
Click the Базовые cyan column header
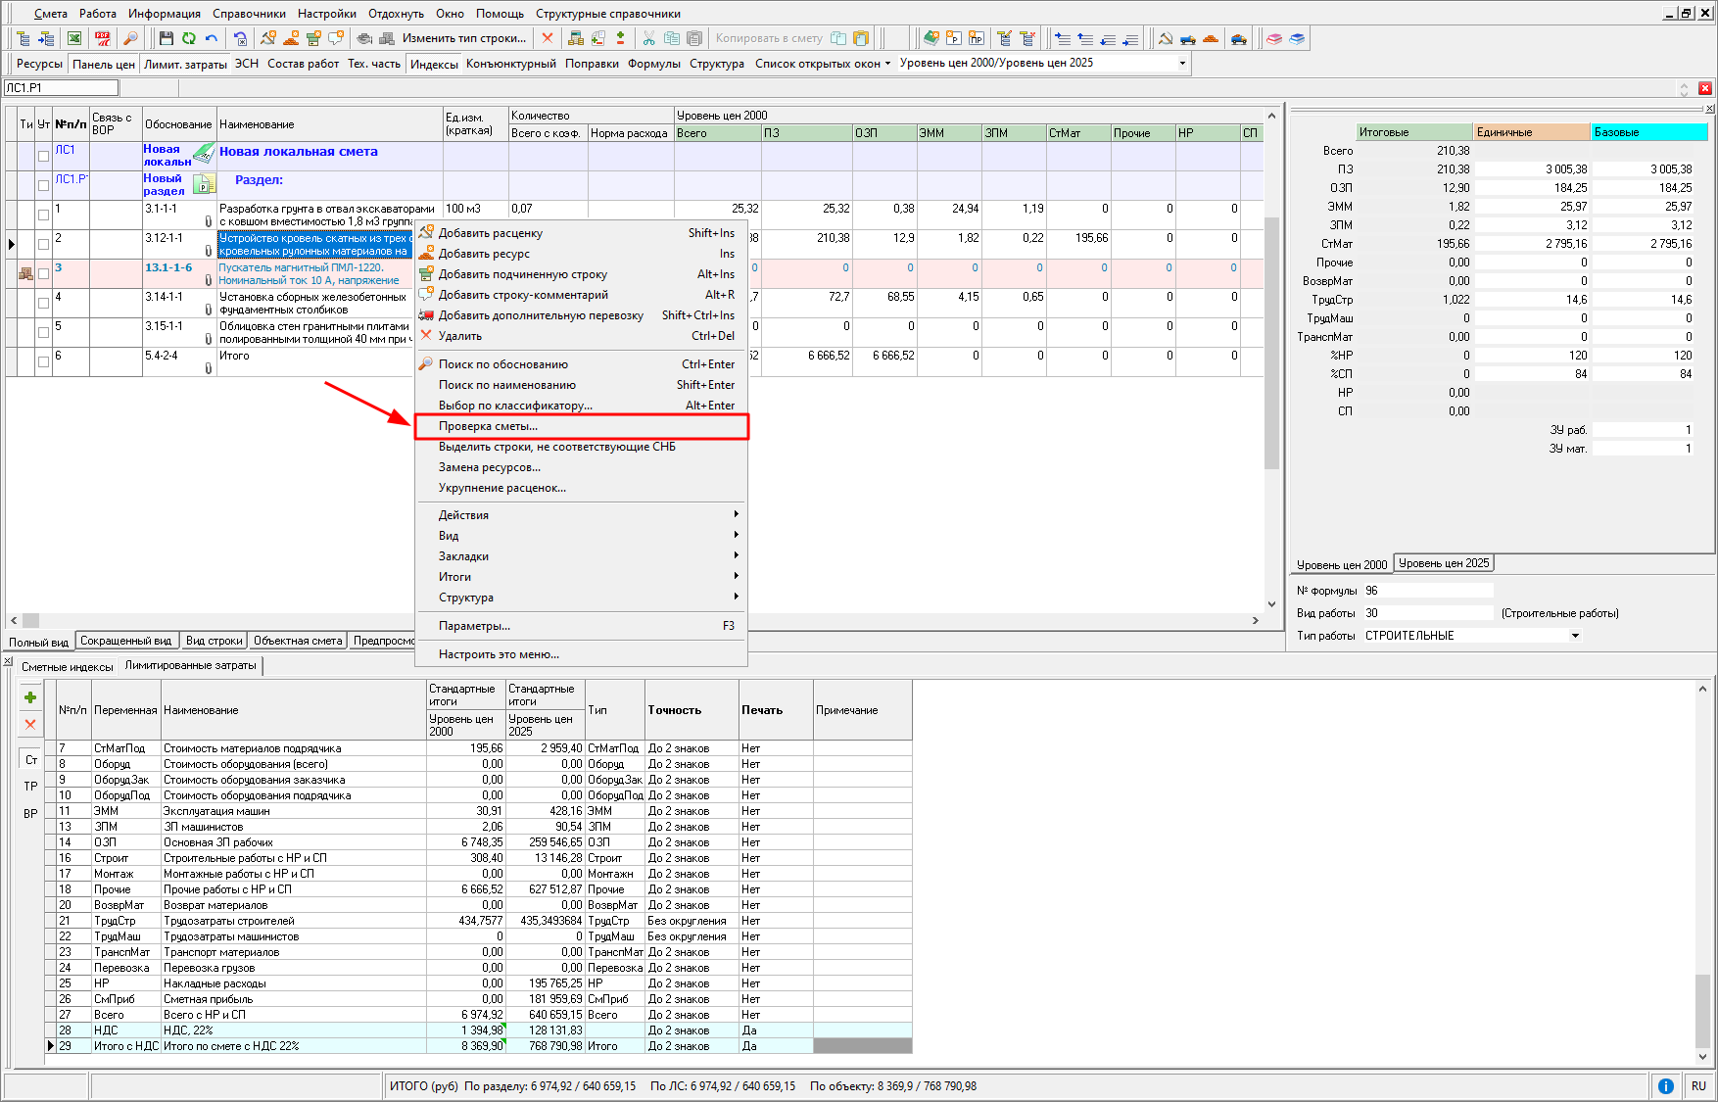1649,132
